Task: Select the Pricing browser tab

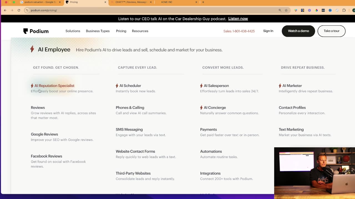Action: (x=86, y=2)
